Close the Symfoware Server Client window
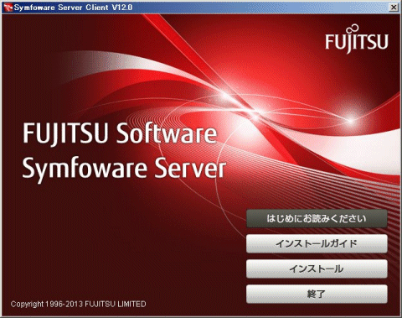The width and height of the screenshot is (402, 318). [x=394, y=8]
